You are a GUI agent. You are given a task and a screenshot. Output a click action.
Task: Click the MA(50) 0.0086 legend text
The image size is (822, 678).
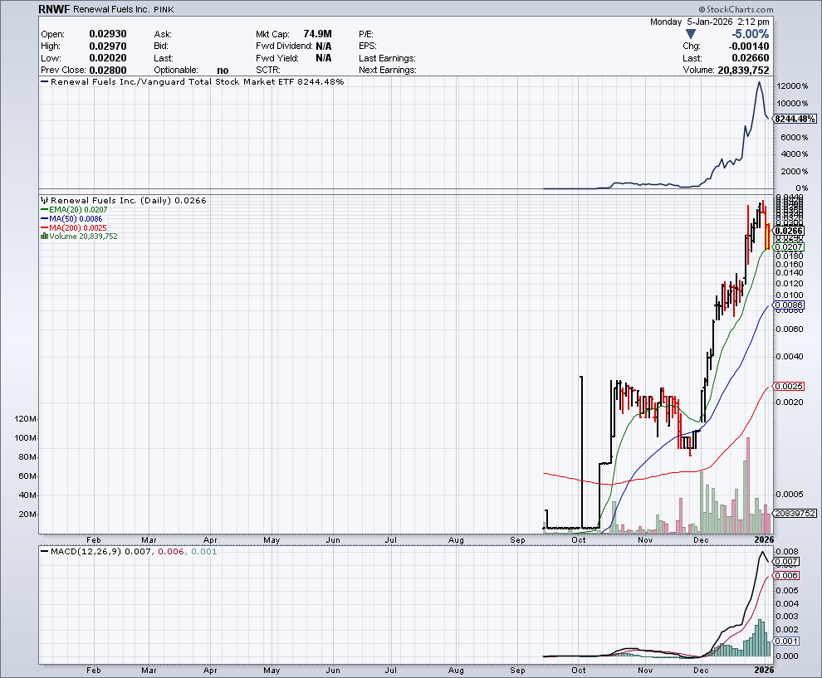[76, 218]
